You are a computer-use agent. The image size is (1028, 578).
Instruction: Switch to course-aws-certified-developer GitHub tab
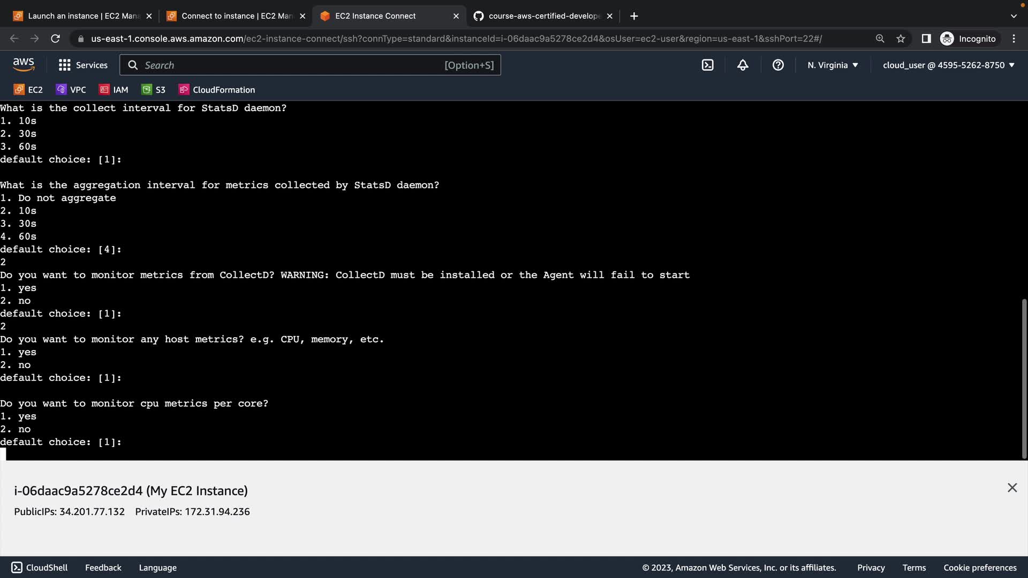541,16
